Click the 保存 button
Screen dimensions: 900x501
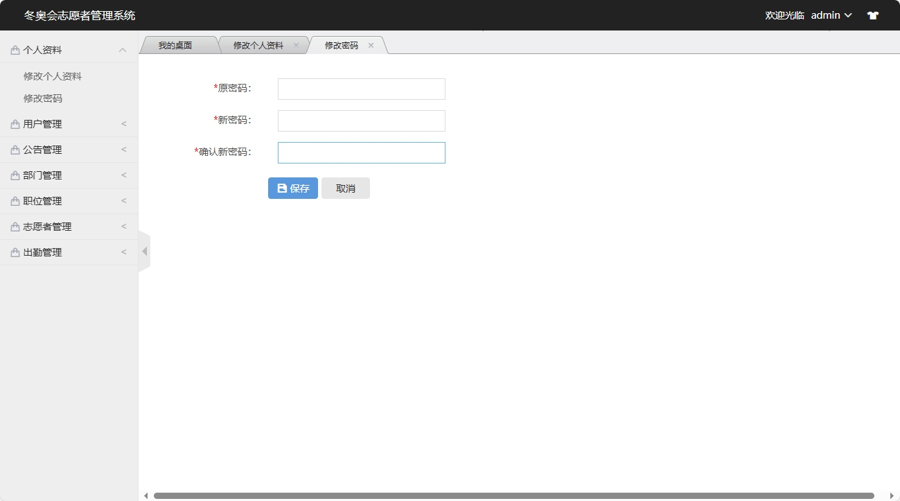[x=292, y=188]
